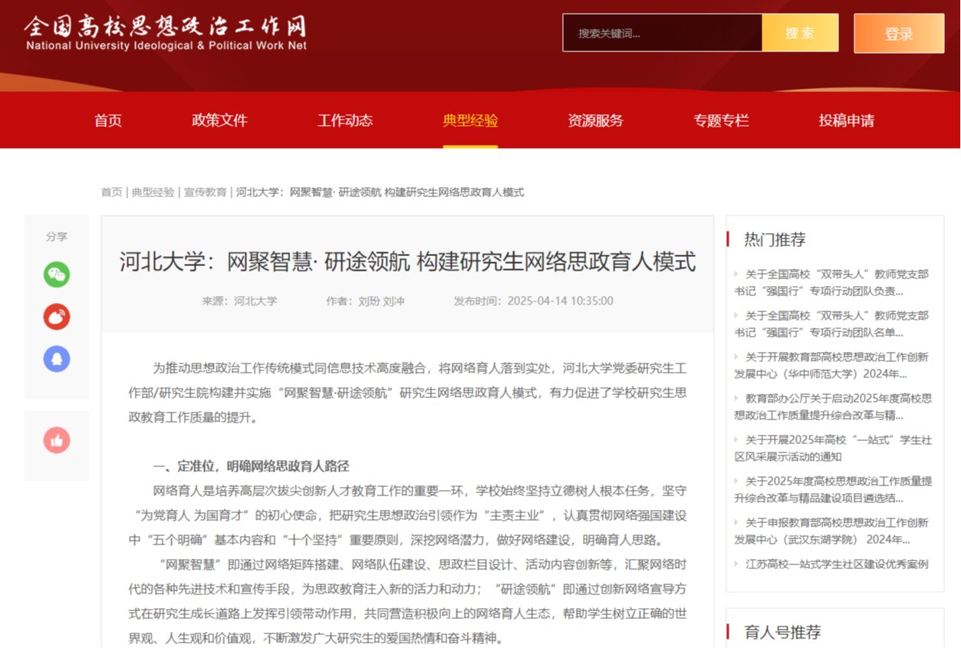Image resolution: width=961 pixels, height=648 pixels.
Task: Click the thumbs-up like icon
Action: (x=57, y=440)
